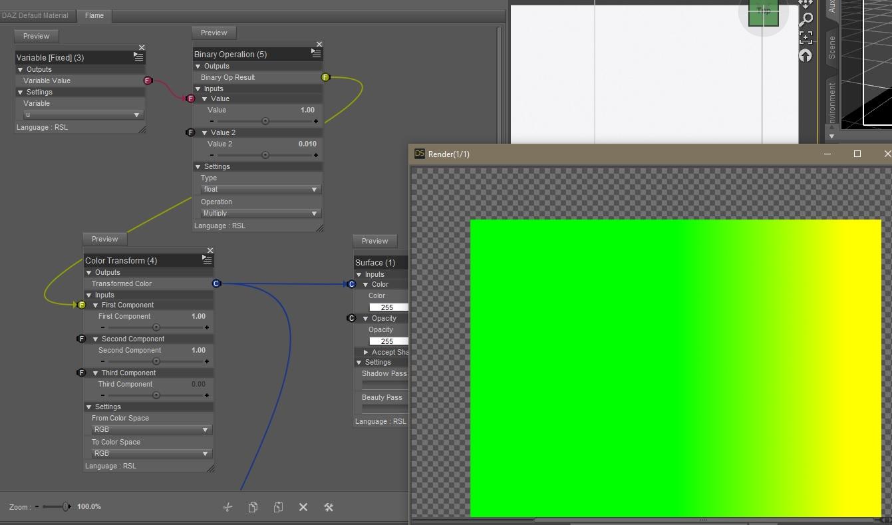The width and height of the screenshot is (892, 525).
Task: Click the Variable Value output port
Action: click(x=148, y=81)
